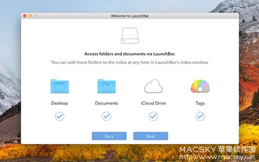
Task: Click the "iCloud Drive" label
Action: click(x=153, y=103)
